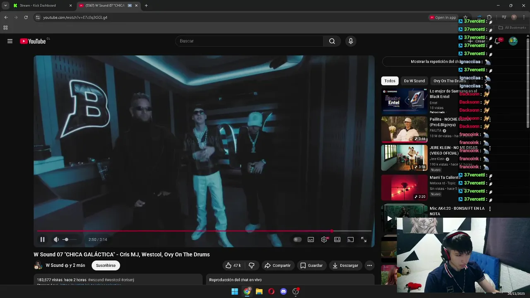The width and height of the screenshot is (530, 298).
Task: Open W Sound channel name link
Action: click(54, 265)
